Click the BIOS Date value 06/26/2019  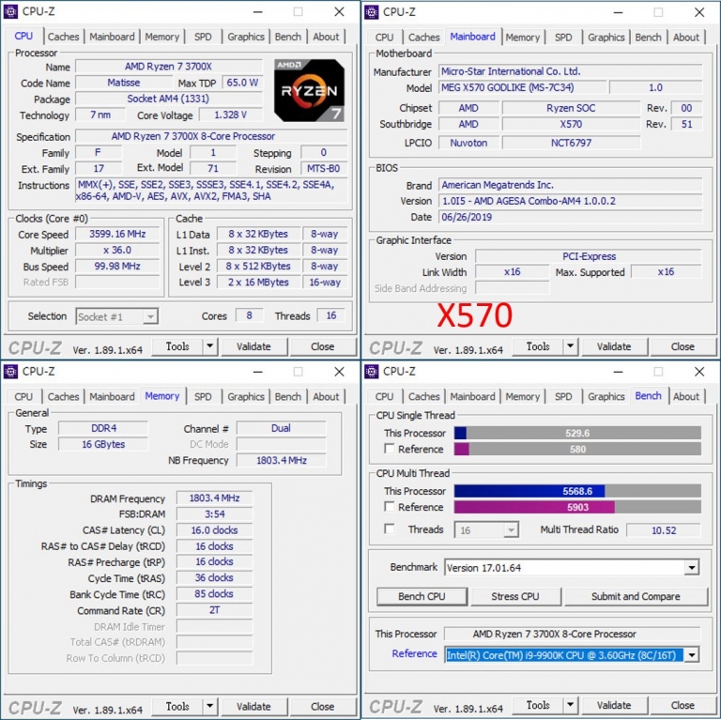[x=570, y=217]
